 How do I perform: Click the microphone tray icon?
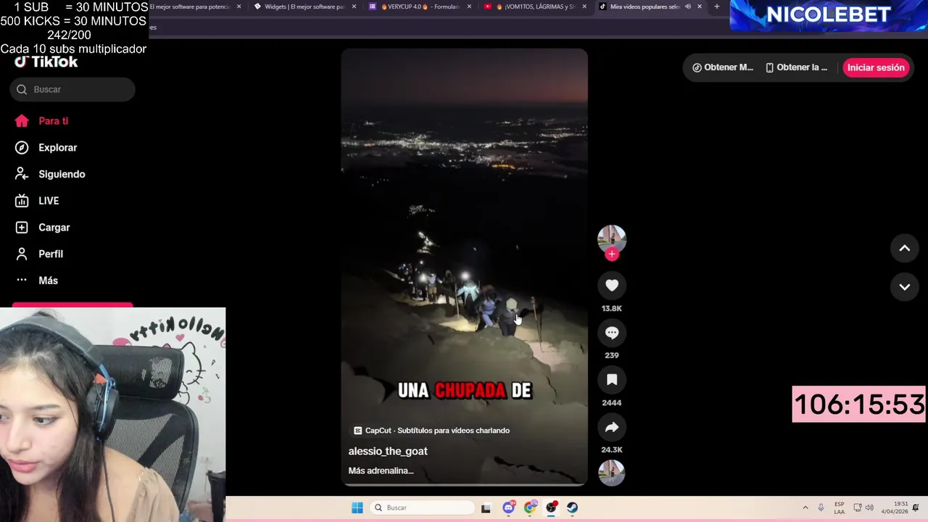(821, 507)
